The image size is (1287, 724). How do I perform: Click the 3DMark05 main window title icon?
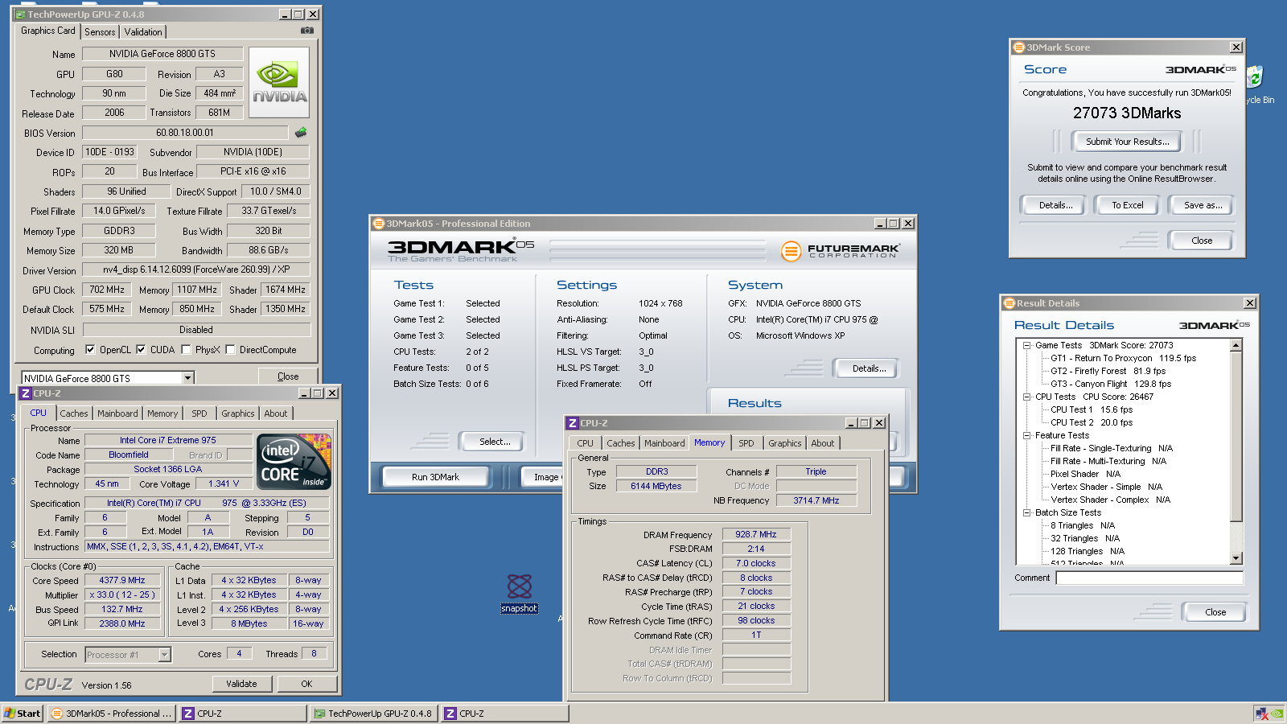pos(379,224)
